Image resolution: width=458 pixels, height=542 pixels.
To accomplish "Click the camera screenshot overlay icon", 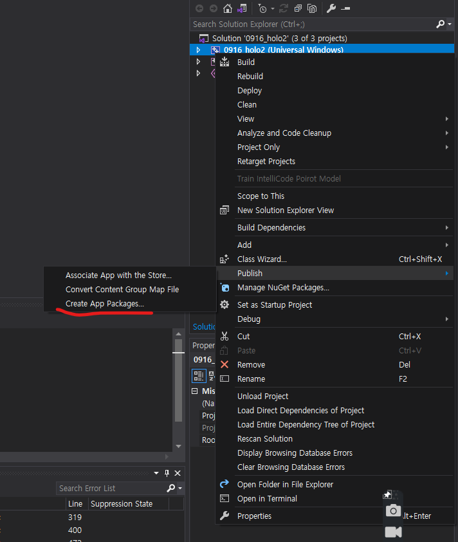I will (393, 510).
